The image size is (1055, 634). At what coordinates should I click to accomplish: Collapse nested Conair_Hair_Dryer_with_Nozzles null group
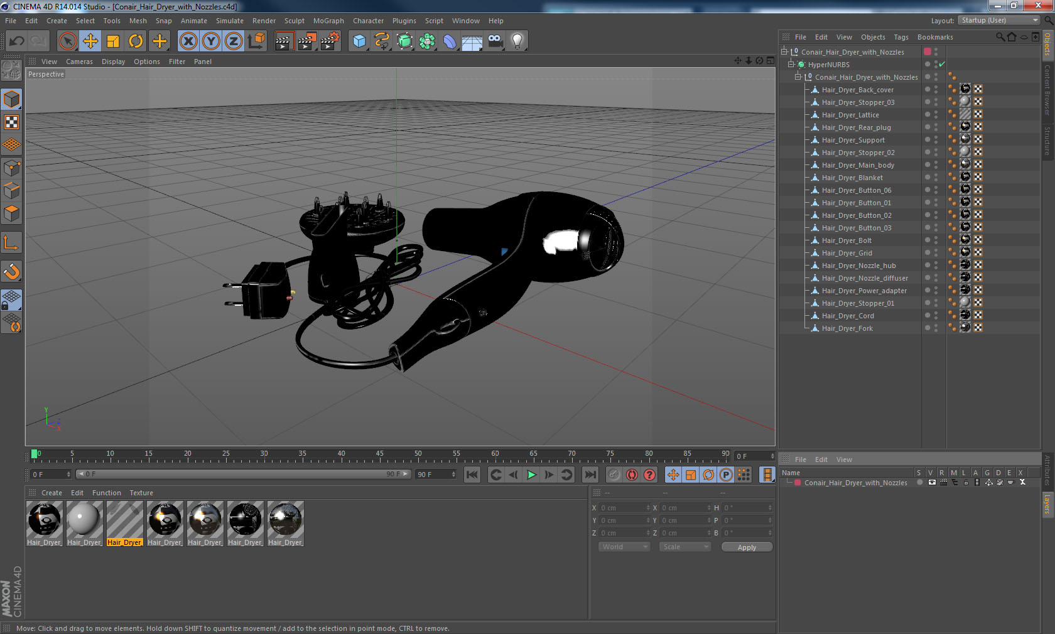coord(798,77)
